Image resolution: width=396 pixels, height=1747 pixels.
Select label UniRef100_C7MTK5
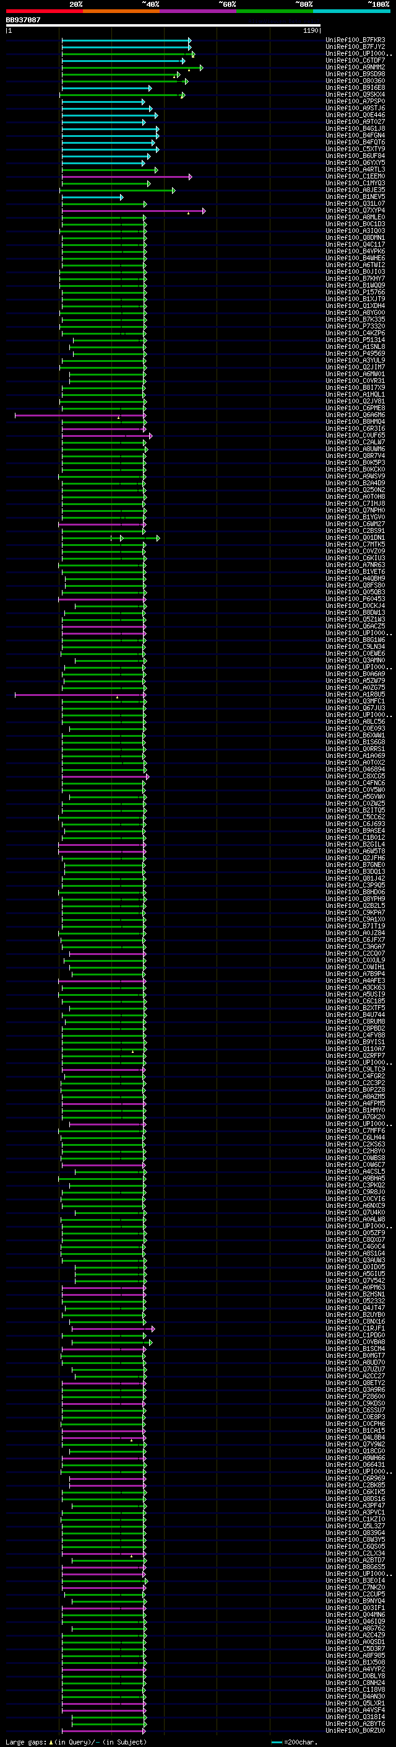coord(355,544)
